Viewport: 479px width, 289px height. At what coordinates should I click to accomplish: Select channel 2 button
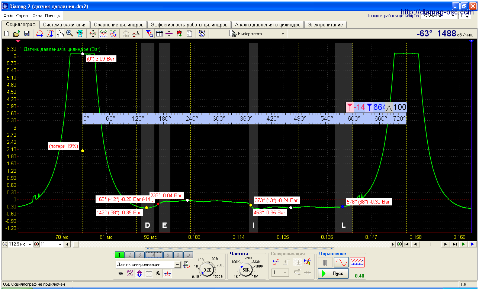tap(129, 255)
